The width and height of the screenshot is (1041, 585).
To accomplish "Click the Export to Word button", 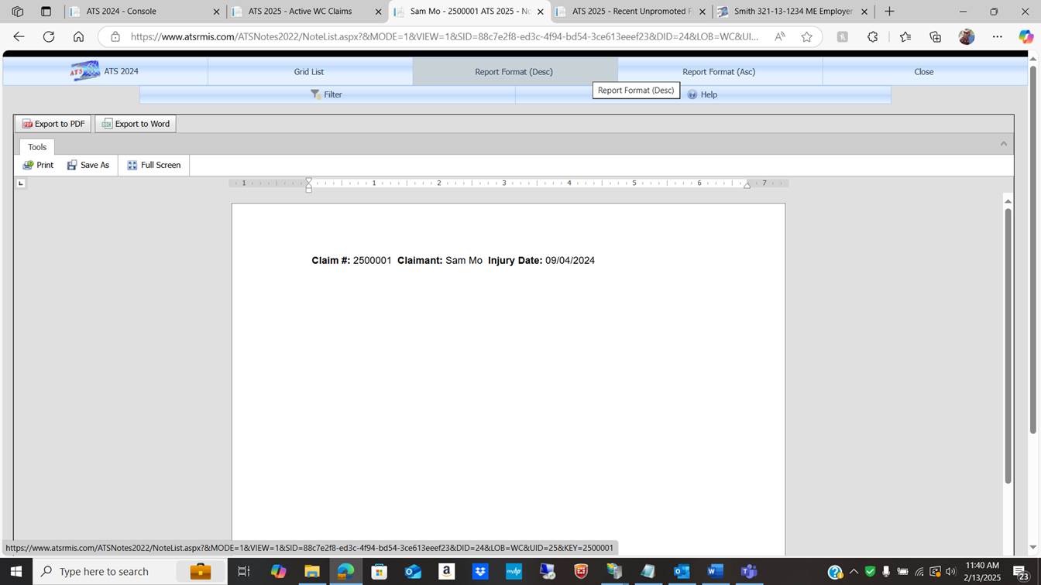I will point(136,124).
